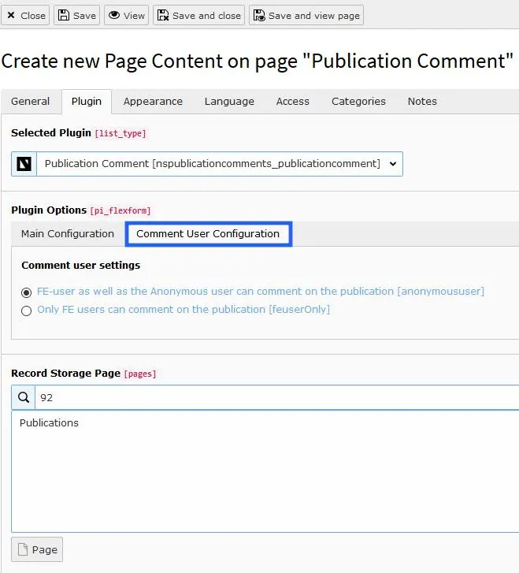Select the anonymous user comment radio button

pos(26,292)
